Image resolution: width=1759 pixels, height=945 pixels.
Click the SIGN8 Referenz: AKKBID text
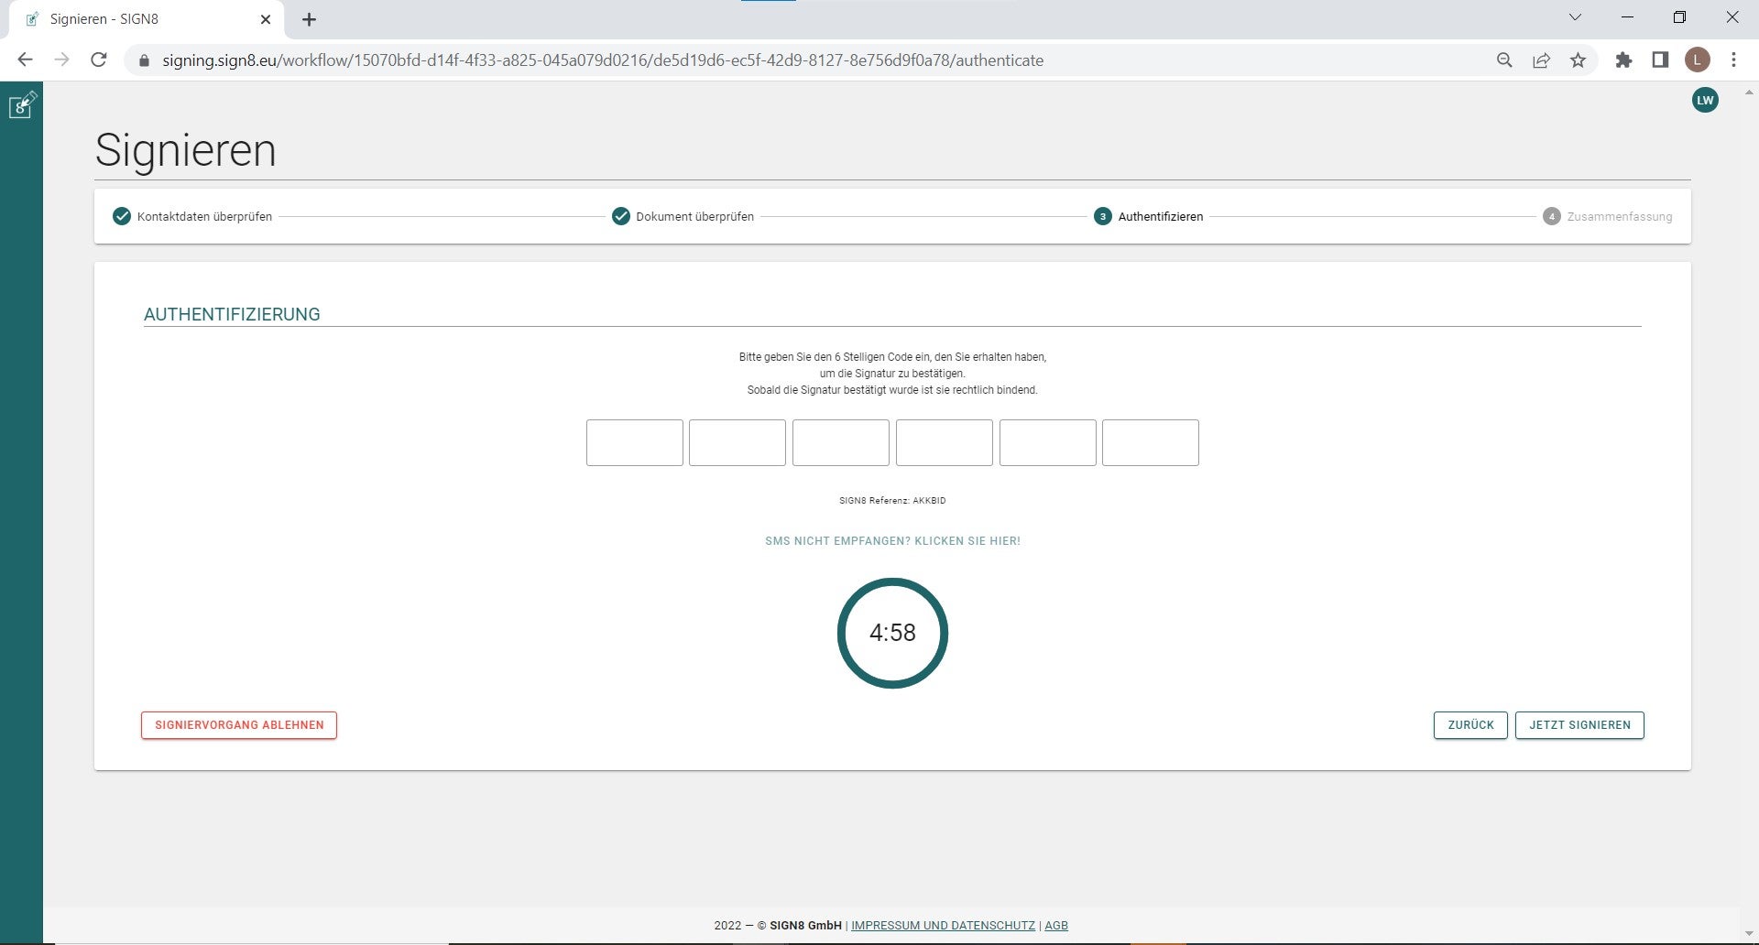[892, 501]
